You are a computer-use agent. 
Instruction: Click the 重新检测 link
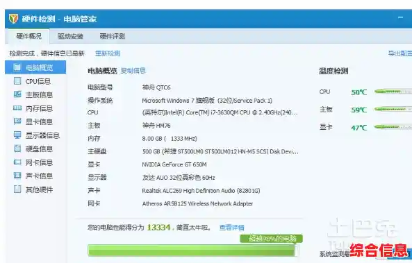point(108,53)
